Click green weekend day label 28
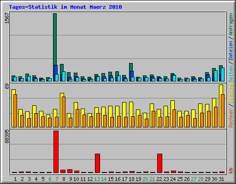The width and height of the screenshot is (236, 184). [201, 179]
